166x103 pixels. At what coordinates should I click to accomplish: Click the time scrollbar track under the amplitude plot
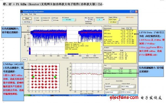[66, 60]
